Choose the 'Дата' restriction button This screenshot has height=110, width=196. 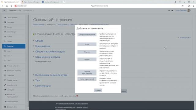pos(87,44)
